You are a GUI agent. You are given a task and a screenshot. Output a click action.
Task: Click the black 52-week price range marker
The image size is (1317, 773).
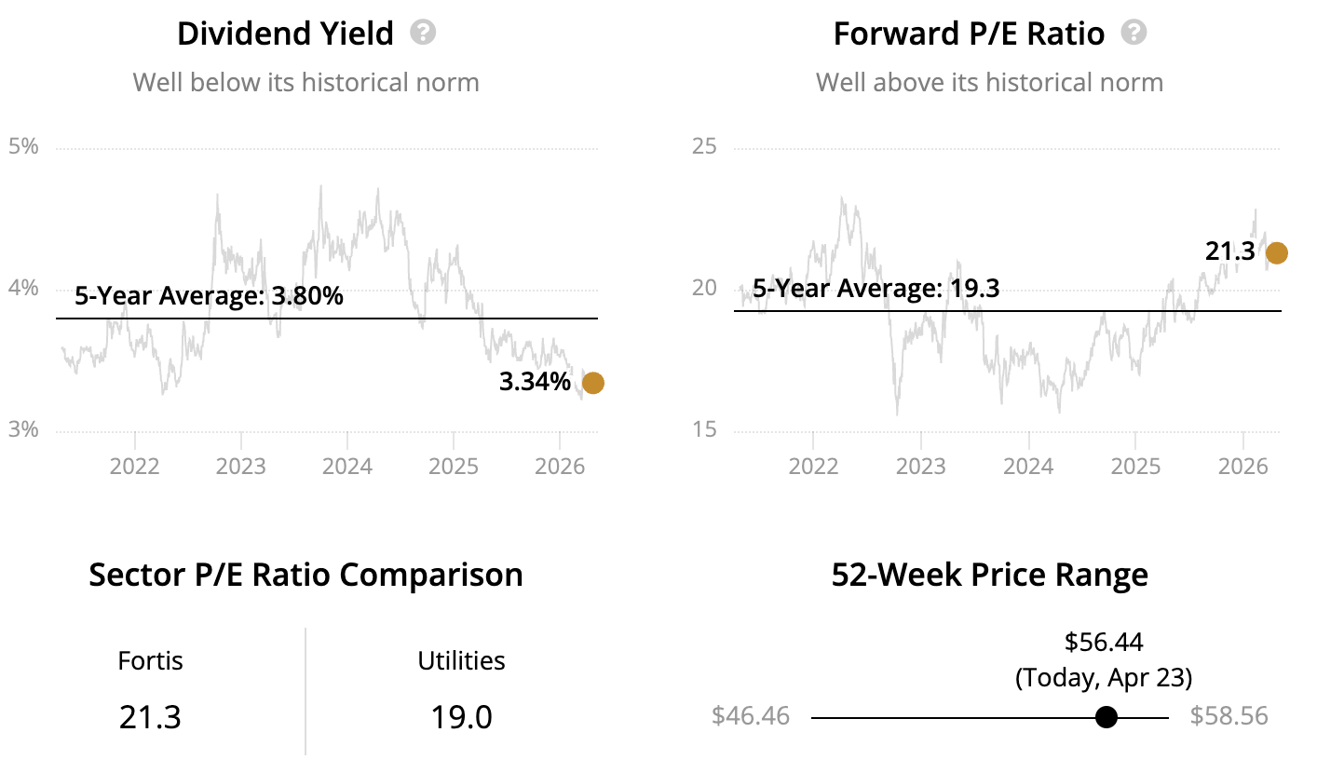[1107, 717]
